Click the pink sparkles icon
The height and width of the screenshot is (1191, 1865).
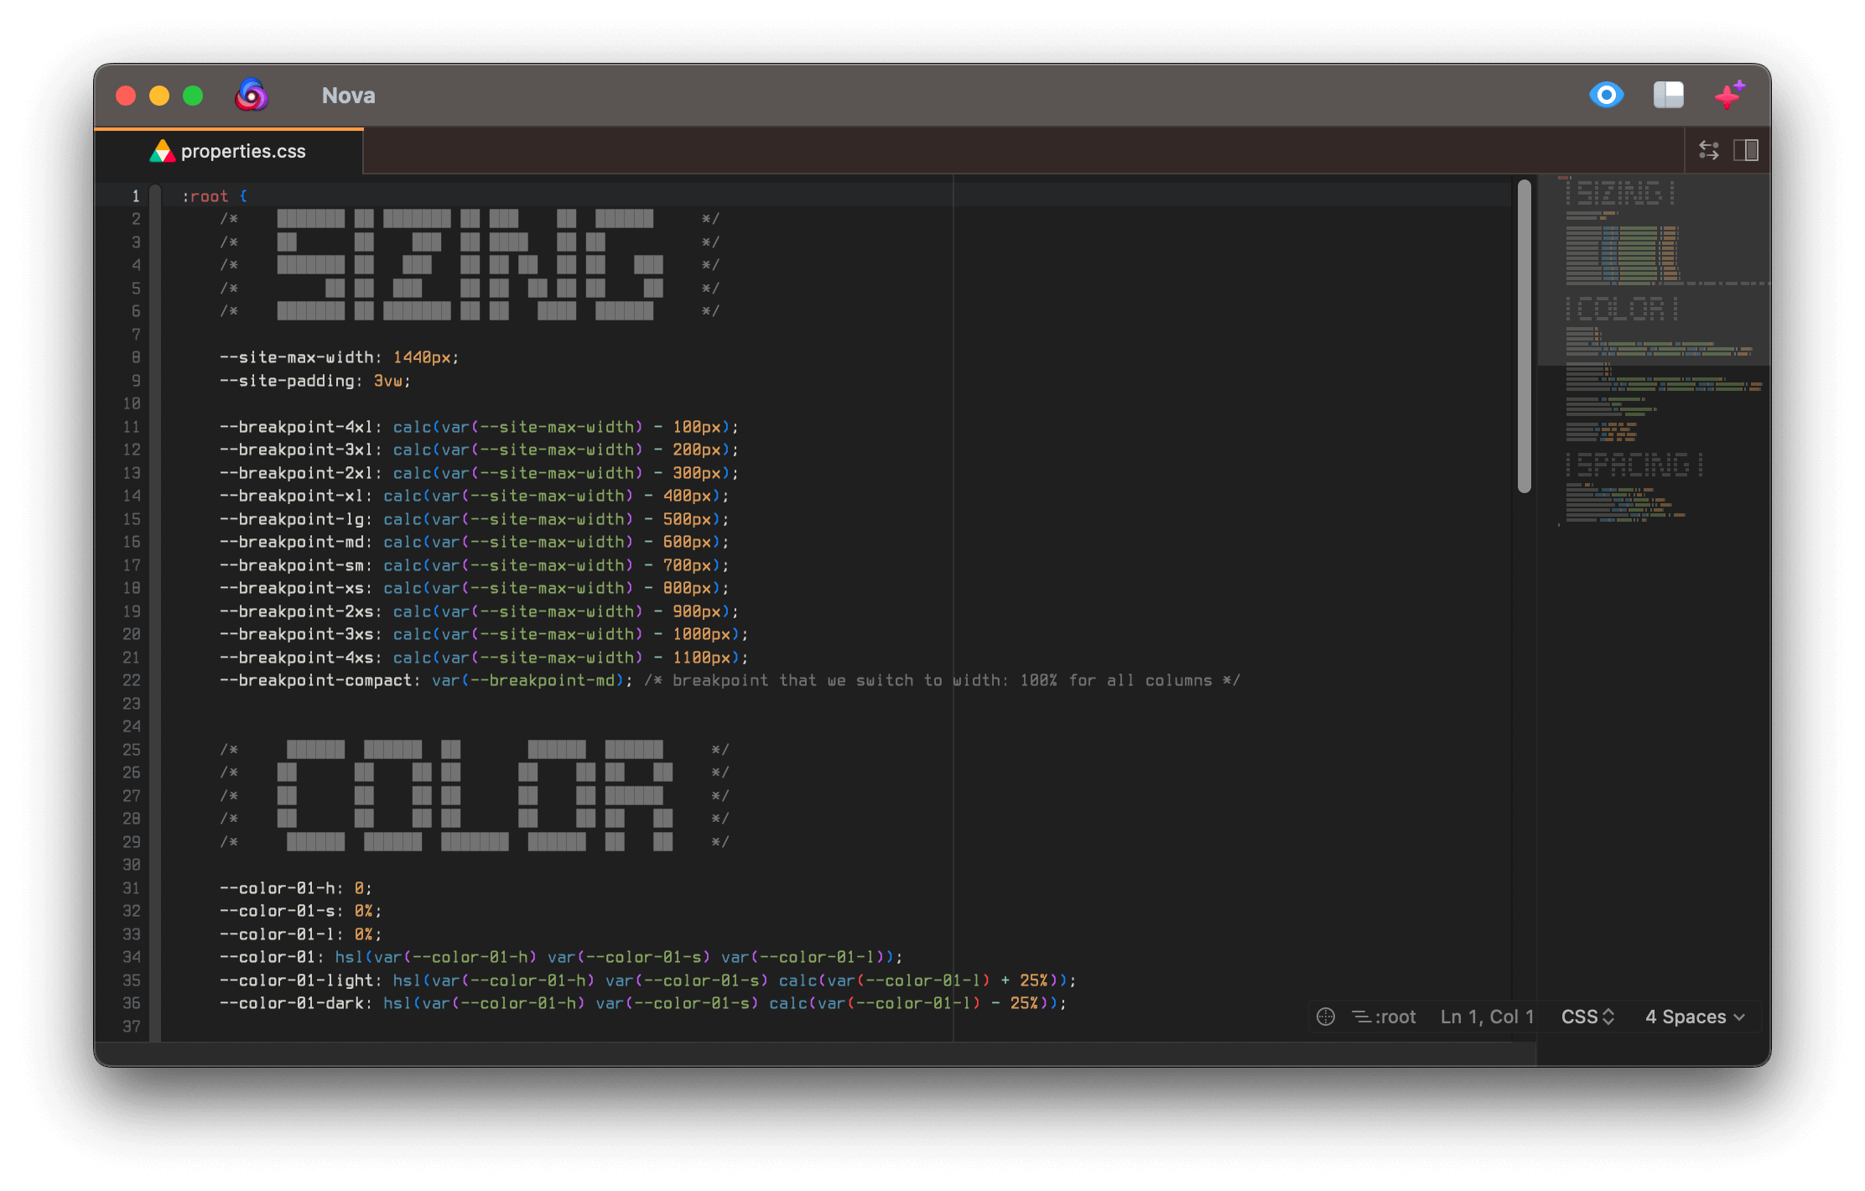(x=1729, y=96)
